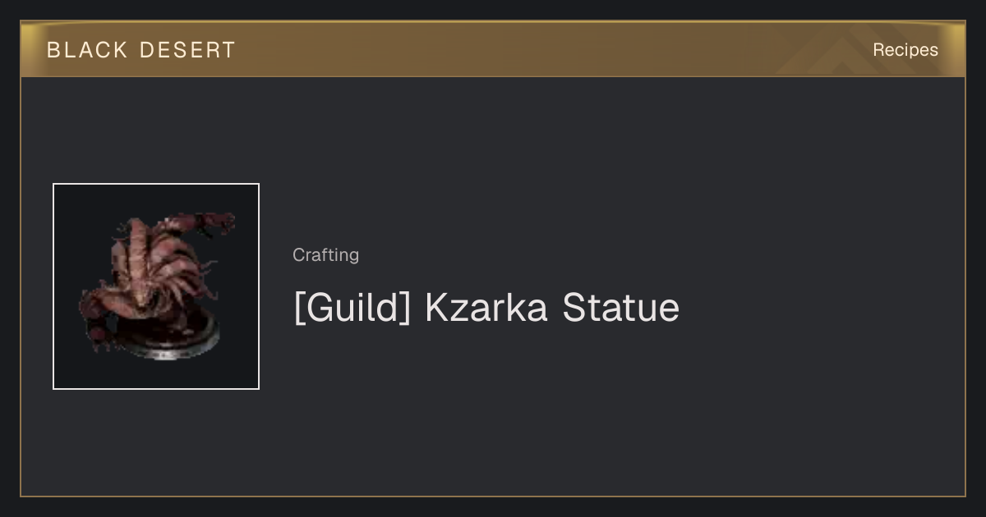Click the word "Kzarka" in the title
The image size is (986, 517).
coord(486,308)
